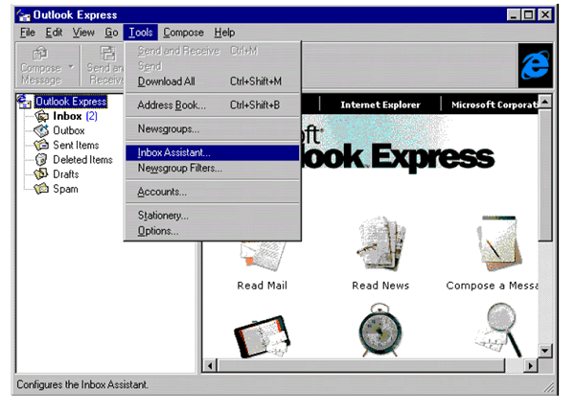Viewport: 575px width, 414px height.
Task: Select the Outlook Express root label
Action: point(71,102)
